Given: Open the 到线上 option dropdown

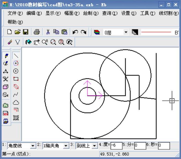Looking at the screenshot, I should [94, 146].
